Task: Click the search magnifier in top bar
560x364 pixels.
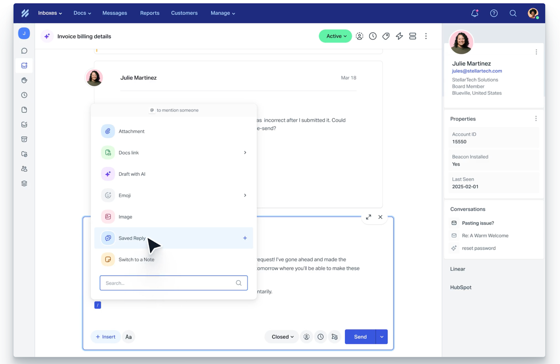Action: coord(513,13)
